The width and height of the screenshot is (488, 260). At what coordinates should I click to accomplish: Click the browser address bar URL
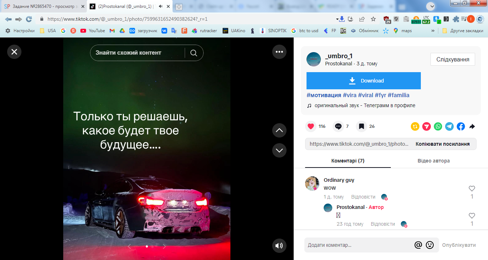click(128, 19)
